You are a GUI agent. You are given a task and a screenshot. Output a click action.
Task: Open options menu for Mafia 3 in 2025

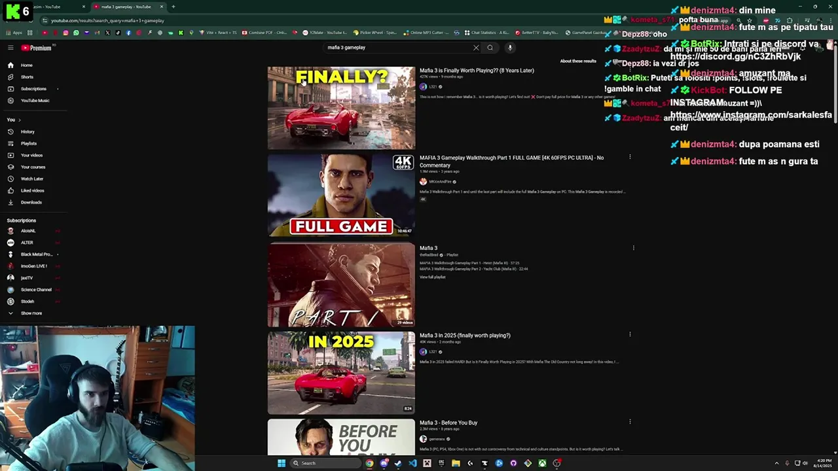click(x=630, y=334)
